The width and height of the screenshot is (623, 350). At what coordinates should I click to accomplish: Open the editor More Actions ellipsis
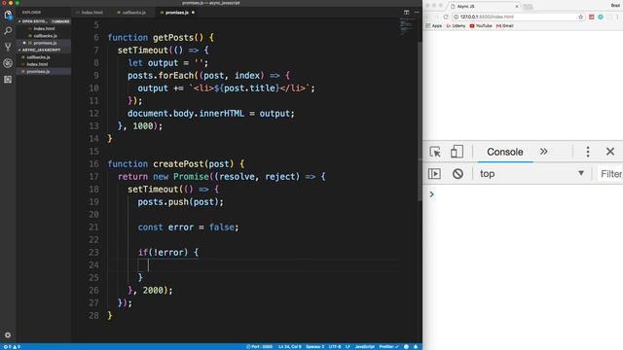pyautogui.click(x=417, y=13)
